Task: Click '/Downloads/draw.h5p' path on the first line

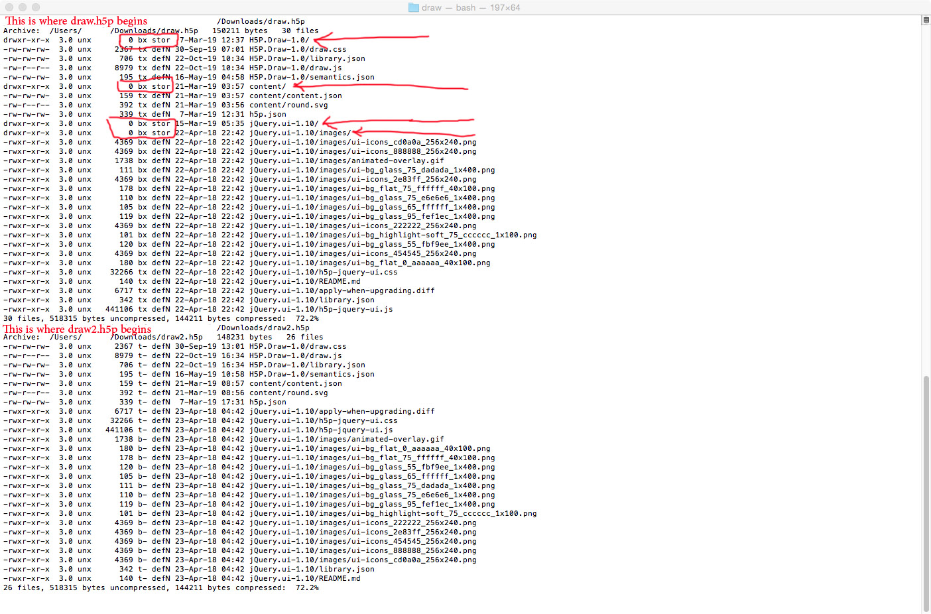Action: tap(261, 21)
